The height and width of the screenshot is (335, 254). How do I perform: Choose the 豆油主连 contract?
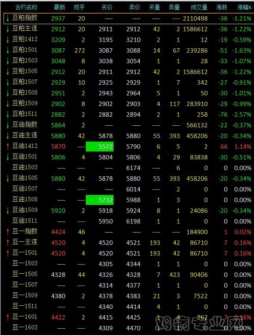pyautogui.click(x=25, y=135)
